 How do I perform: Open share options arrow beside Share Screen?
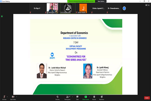[x=89, y=97]
